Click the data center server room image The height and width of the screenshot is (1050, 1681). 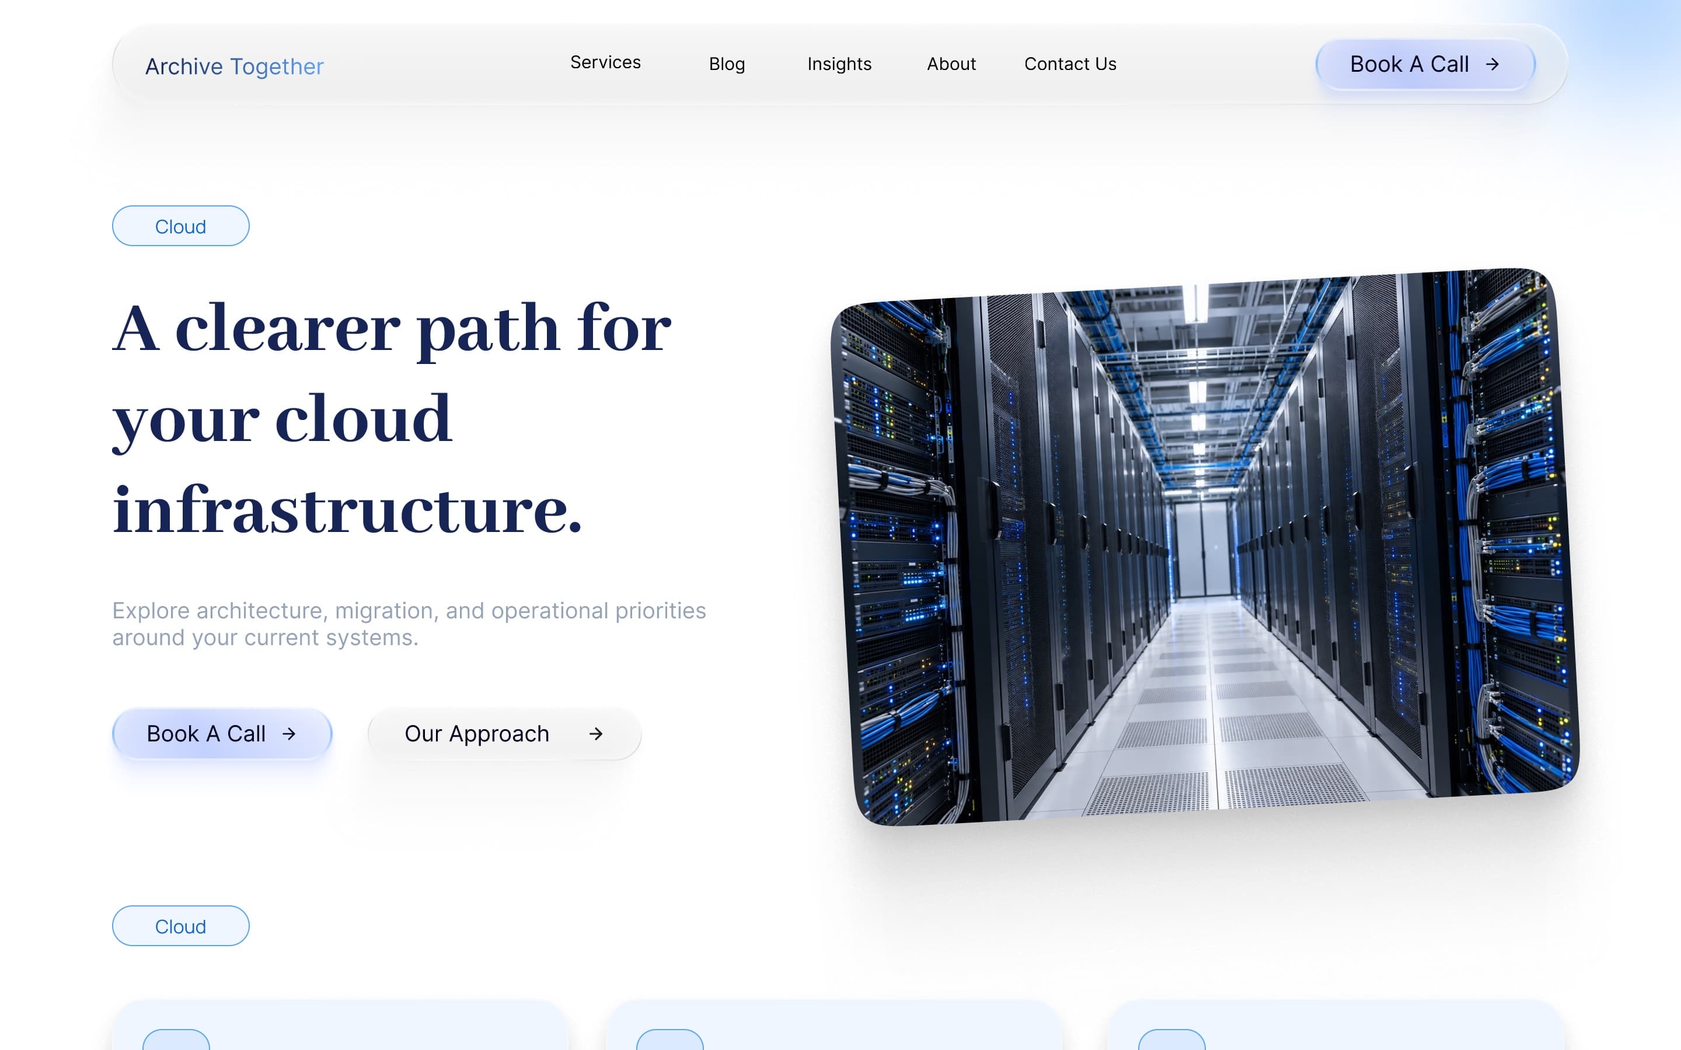point(1205,547)
